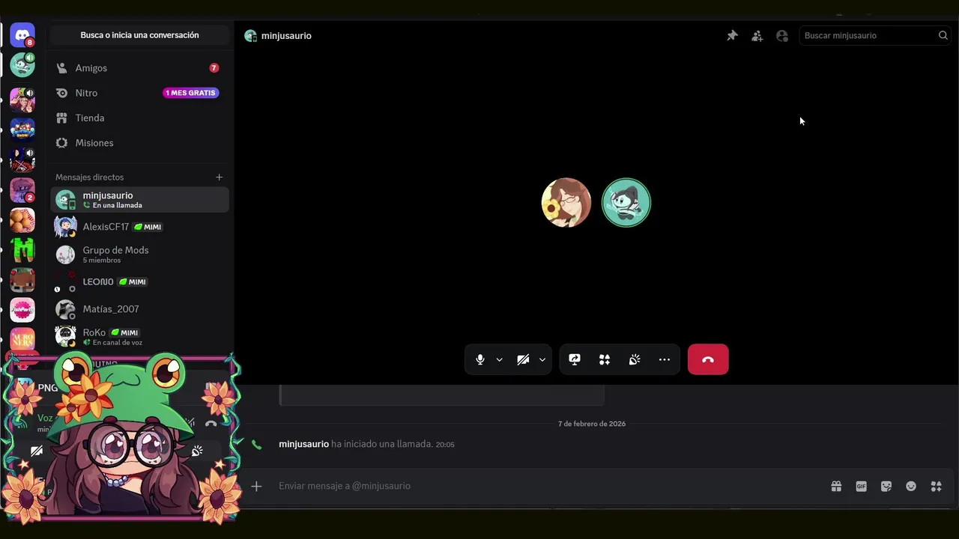Open soundboard icon in bottom-left user panel

(197, 451)
